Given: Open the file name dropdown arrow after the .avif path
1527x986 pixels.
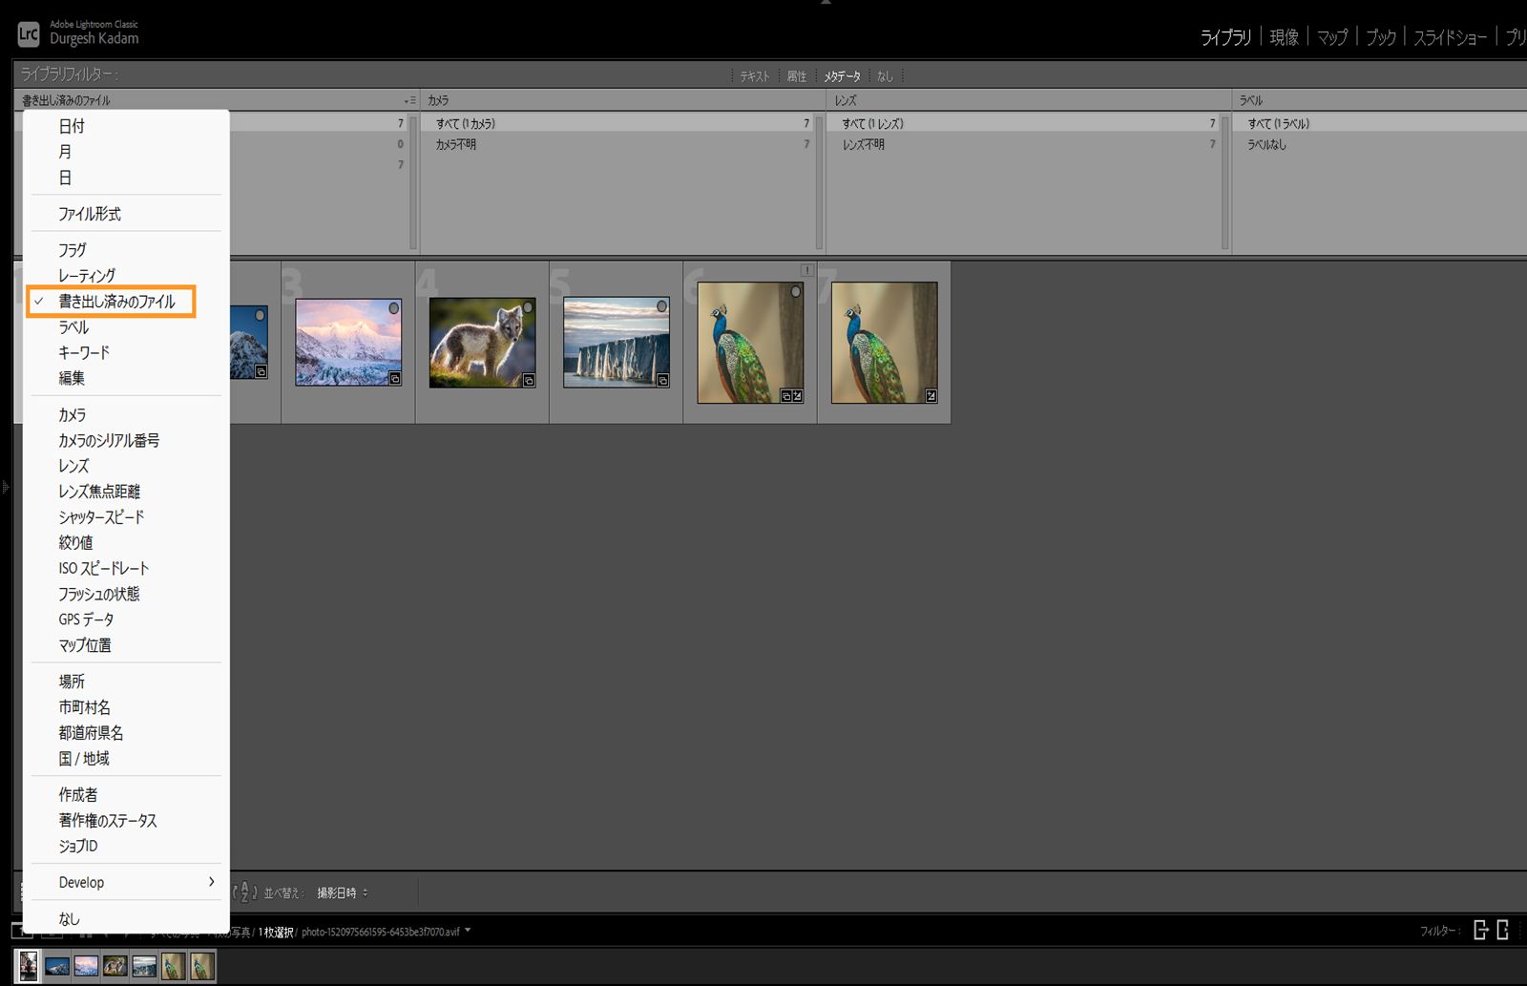Looking at the screenshot, I should pyautogui.click(x=468, y=931).
